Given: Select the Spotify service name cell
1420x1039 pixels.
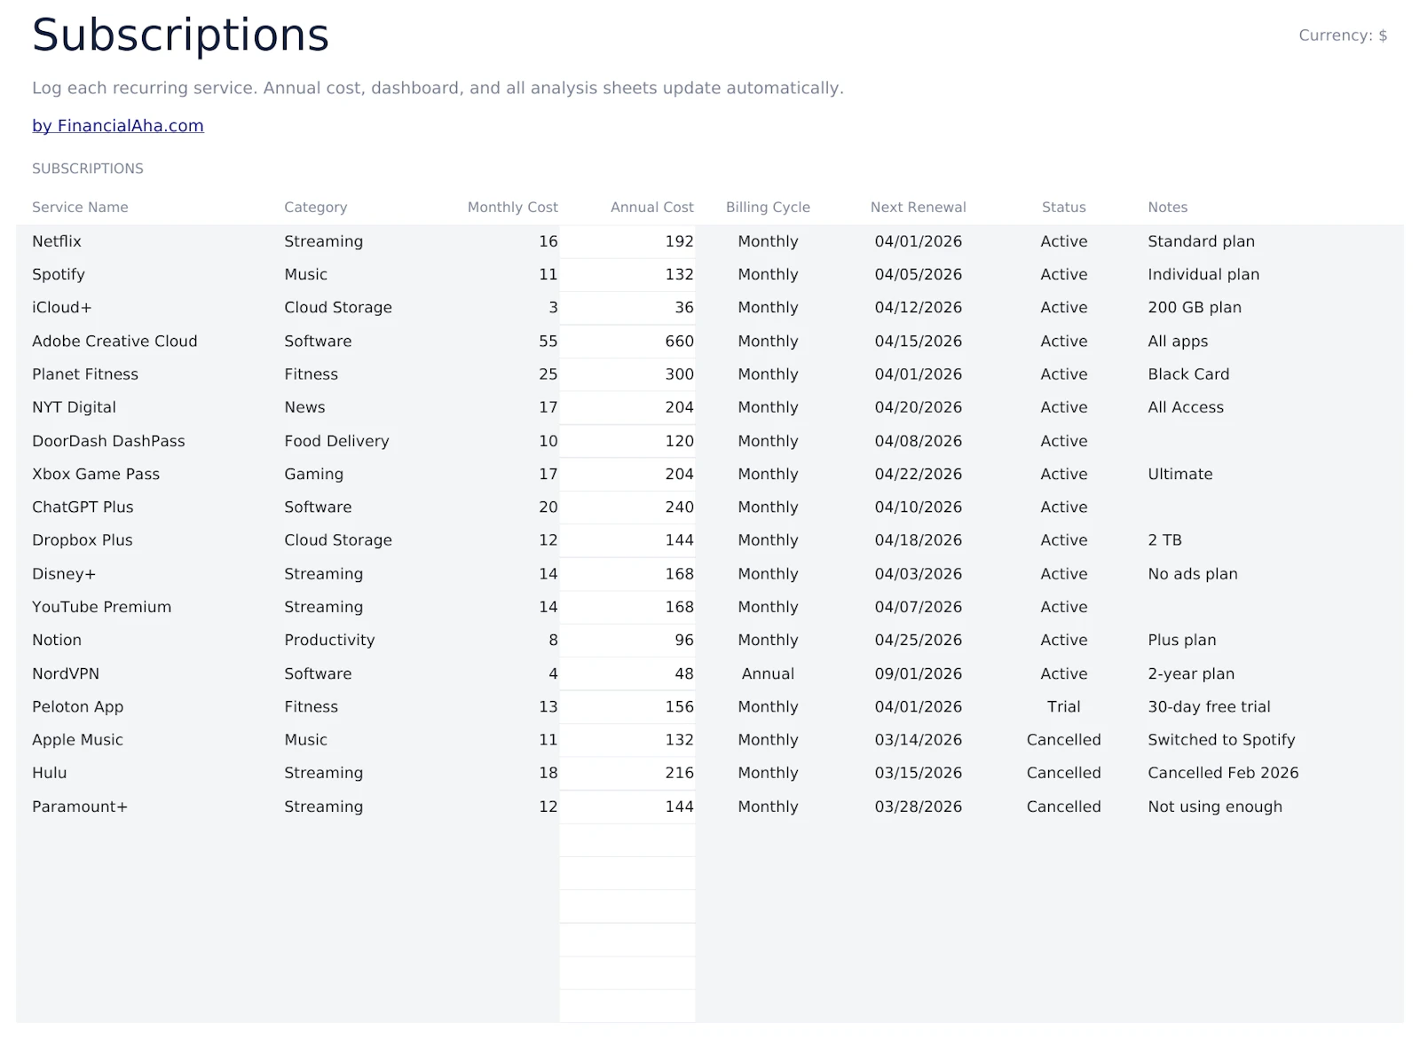Looking at the screenshot, I should [x=59, y=274].
